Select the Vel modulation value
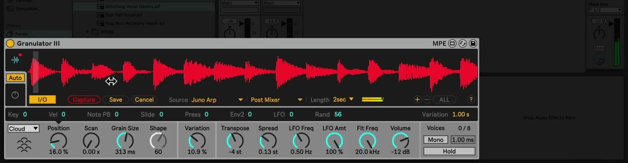This screenshot has height=163, width=628. [x=63, y=114]
